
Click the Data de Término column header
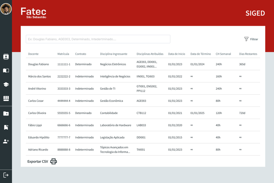(x=201, y=54)
